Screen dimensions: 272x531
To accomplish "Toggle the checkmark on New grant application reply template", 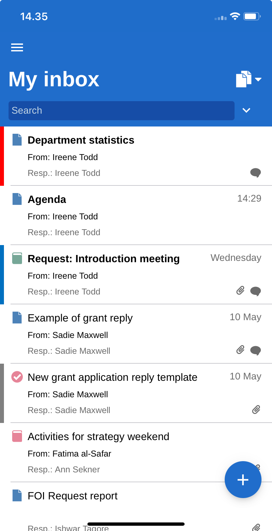I will click(x=17, y=377).
